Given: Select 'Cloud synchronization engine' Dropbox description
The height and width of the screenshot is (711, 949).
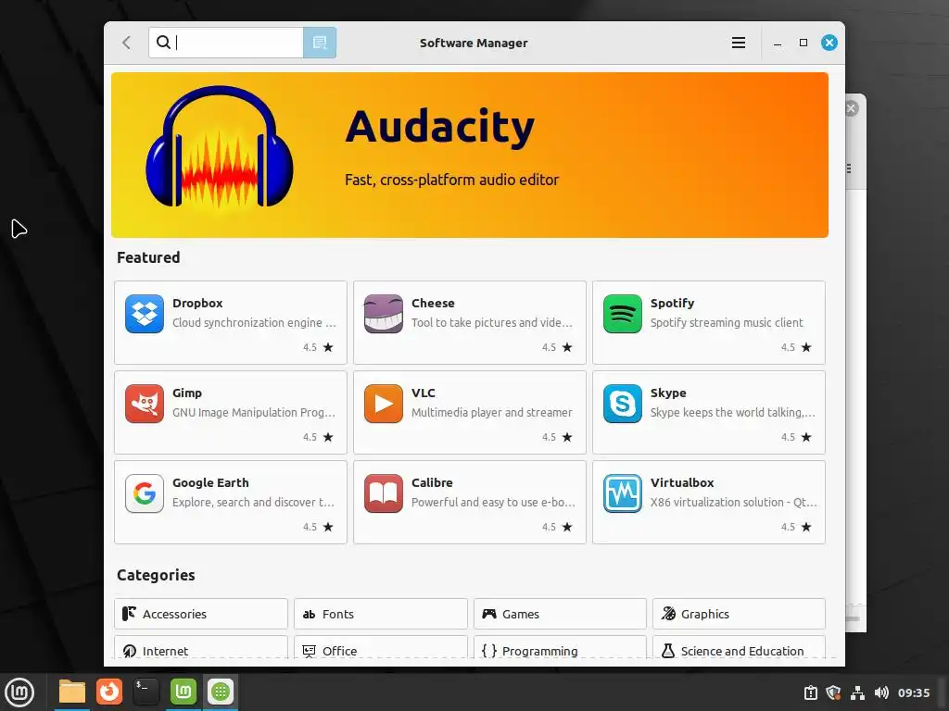Looking at the screenshot, I should click(254, 323).
